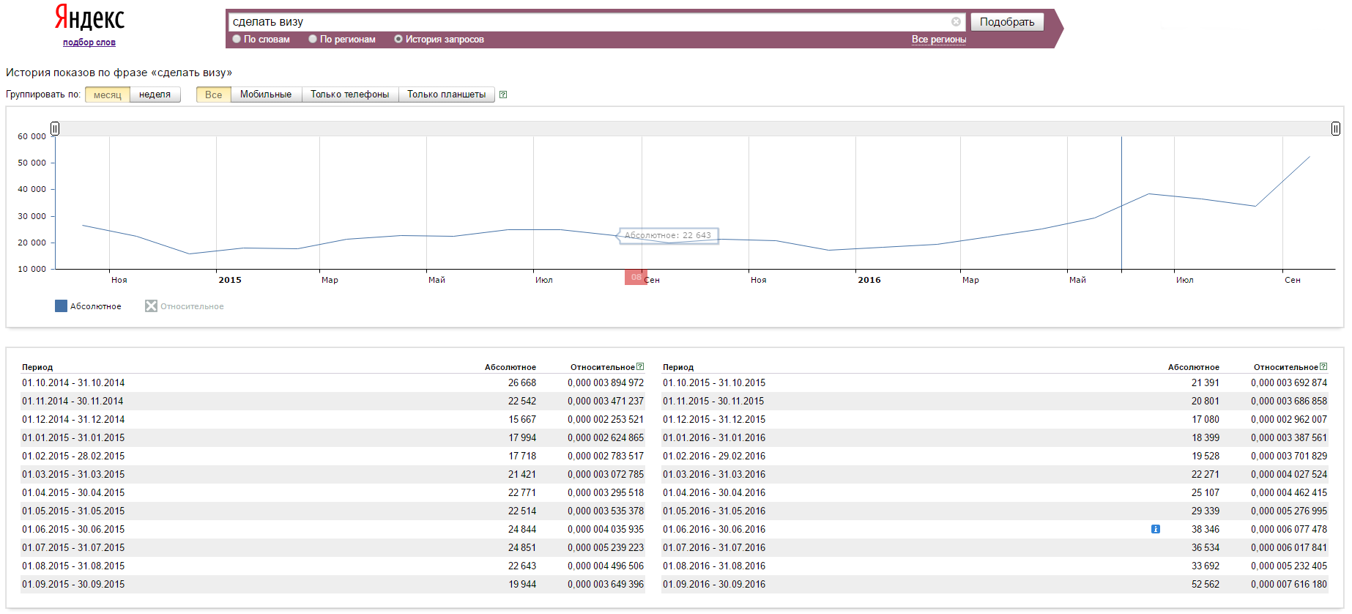Click relative value 0,000 007 616 180
Image resolution: width=1352 pixels, height=614 pixels.
(1289, 584)
